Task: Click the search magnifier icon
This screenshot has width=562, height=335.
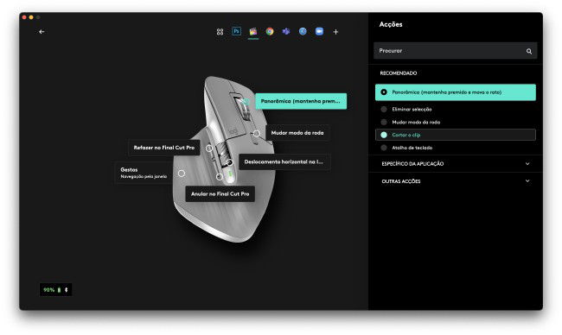Action: pyautogui.click(x=529, y=51)
